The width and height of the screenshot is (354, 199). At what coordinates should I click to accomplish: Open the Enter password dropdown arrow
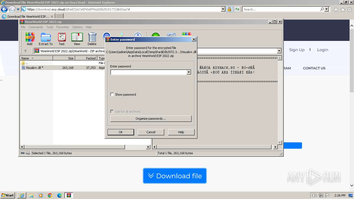pos(189,72)
